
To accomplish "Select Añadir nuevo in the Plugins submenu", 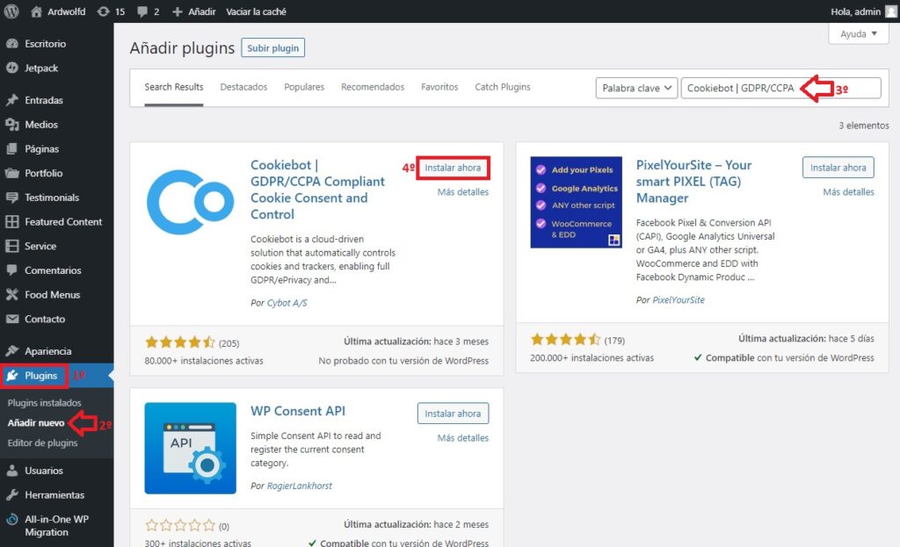I will [x=36, y=423].
